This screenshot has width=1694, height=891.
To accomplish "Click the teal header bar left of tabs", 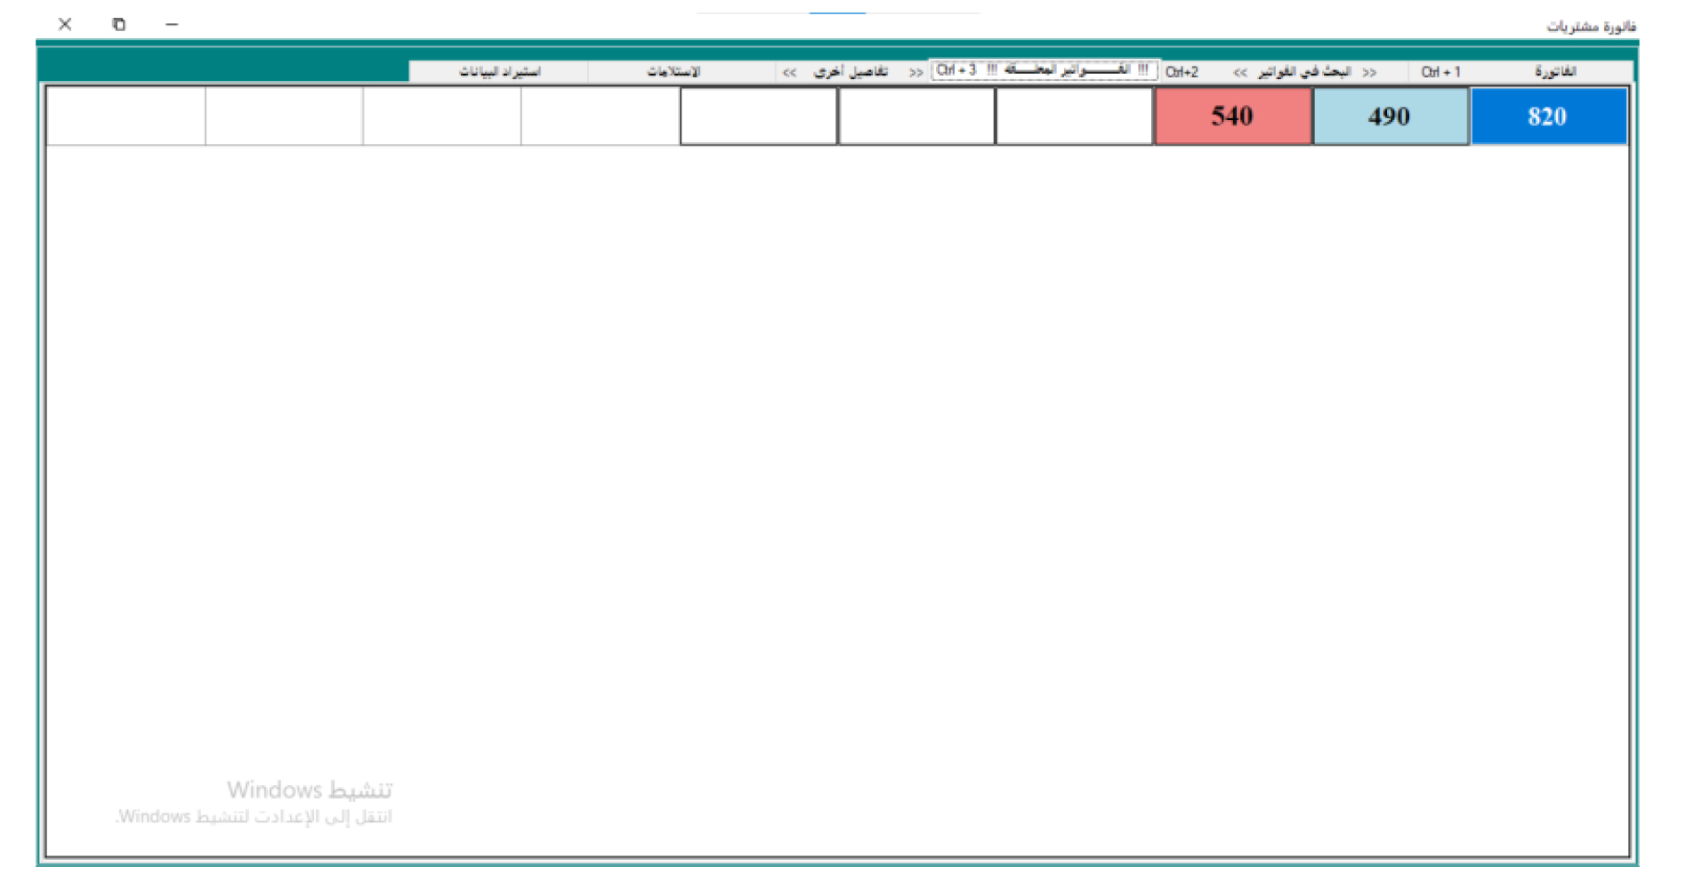I will (x=222, y=69).
